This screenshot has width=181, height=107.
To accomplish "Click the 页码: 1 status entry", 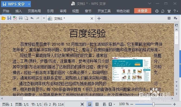I will pos(7,105).
